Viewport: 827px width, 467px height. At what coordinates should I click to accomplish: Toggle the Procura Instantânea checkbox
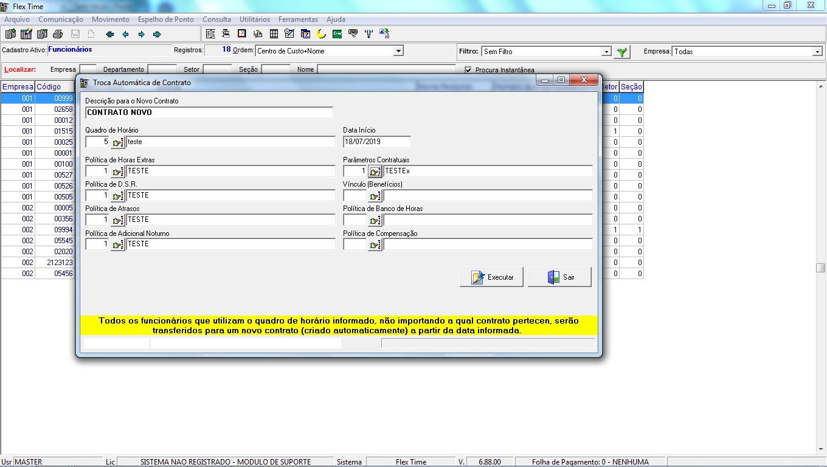click(468, 70)
